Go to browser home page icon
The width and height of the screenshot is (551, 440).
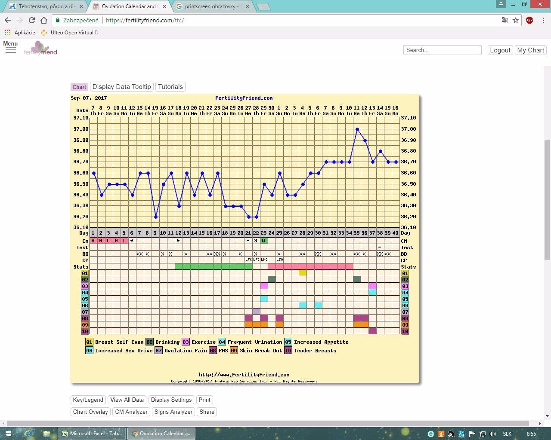43,20
